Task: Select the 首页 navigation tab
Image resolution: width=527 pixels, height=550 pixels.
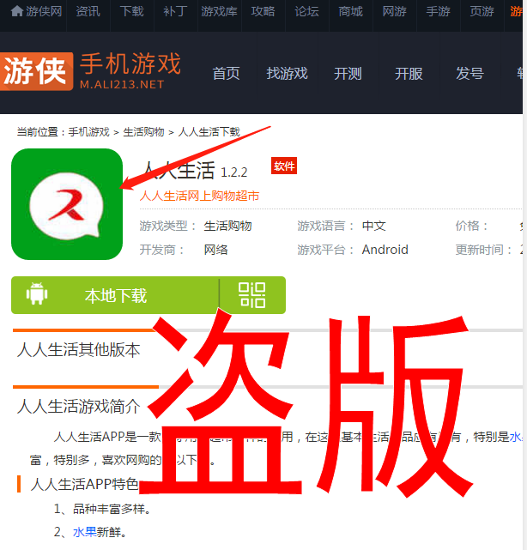Action: click(227, 74)
